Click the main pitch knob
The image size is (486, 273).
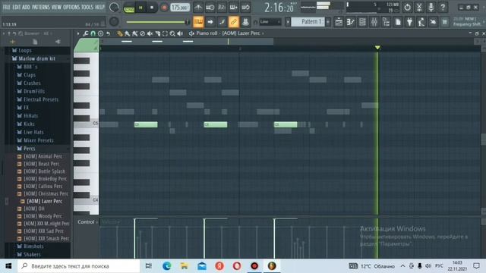coord(114,21)
